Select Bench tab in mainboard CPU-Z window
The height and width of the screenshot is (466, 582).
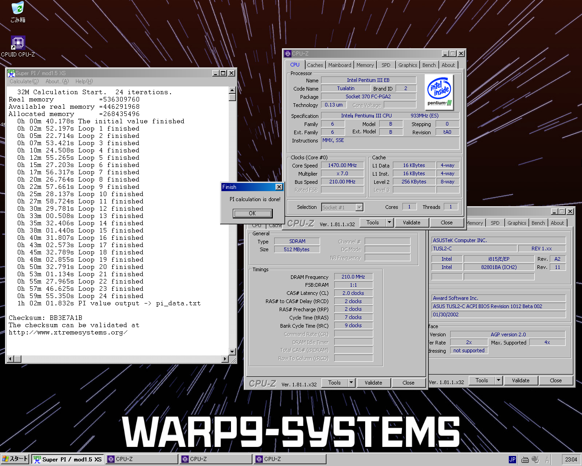click(x=538, y=223)
